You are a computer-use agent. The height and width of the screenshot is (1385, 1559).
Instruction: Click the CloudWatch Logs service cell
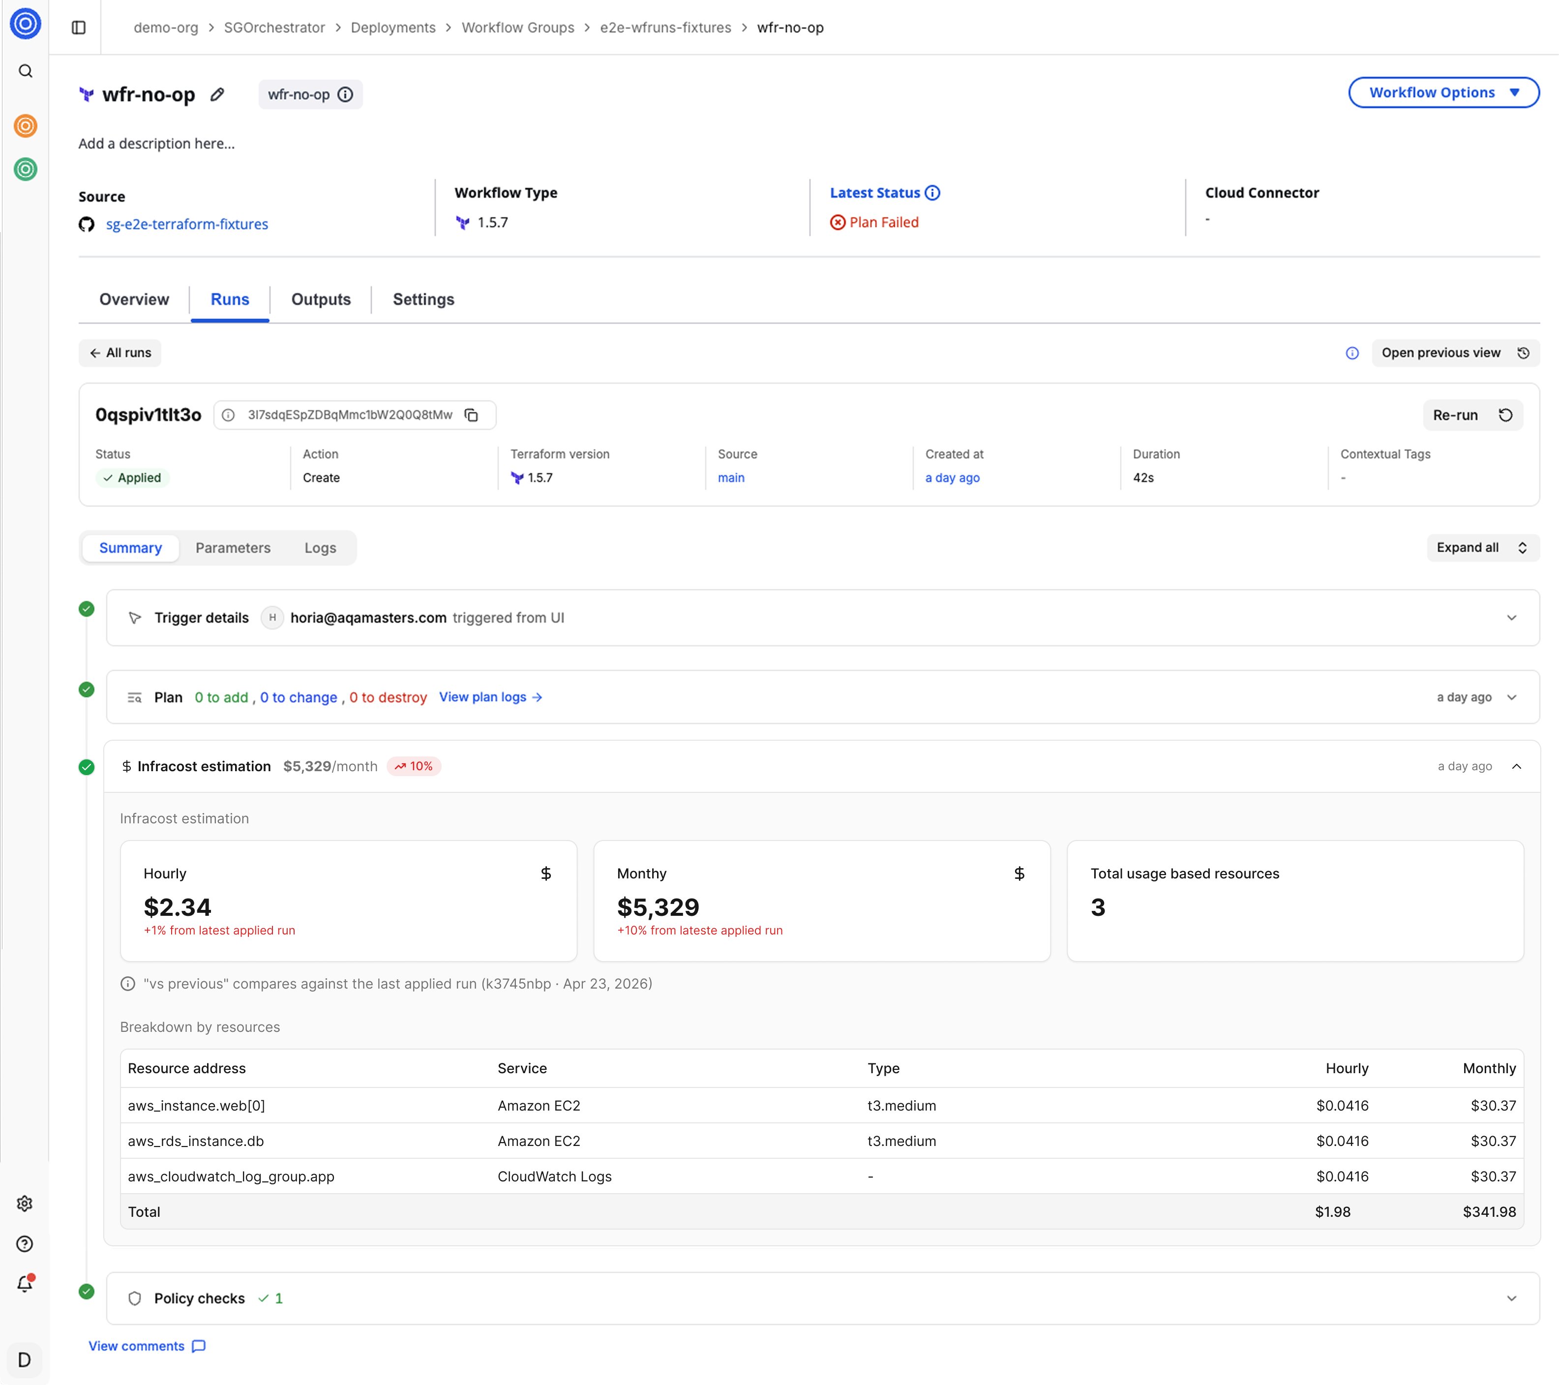pyautogui.click(x=554, y=1177)
